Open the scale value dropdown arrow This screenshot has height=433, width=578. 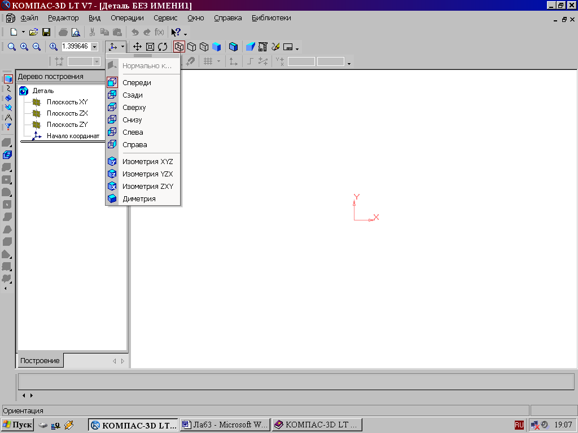tap(94, 47)
